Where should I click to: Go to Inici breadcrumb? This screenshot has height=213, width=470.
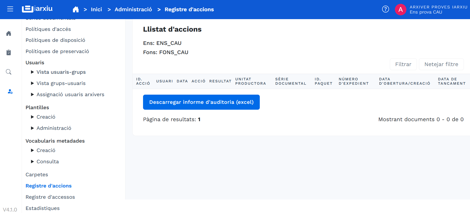(x=96, y=9)
